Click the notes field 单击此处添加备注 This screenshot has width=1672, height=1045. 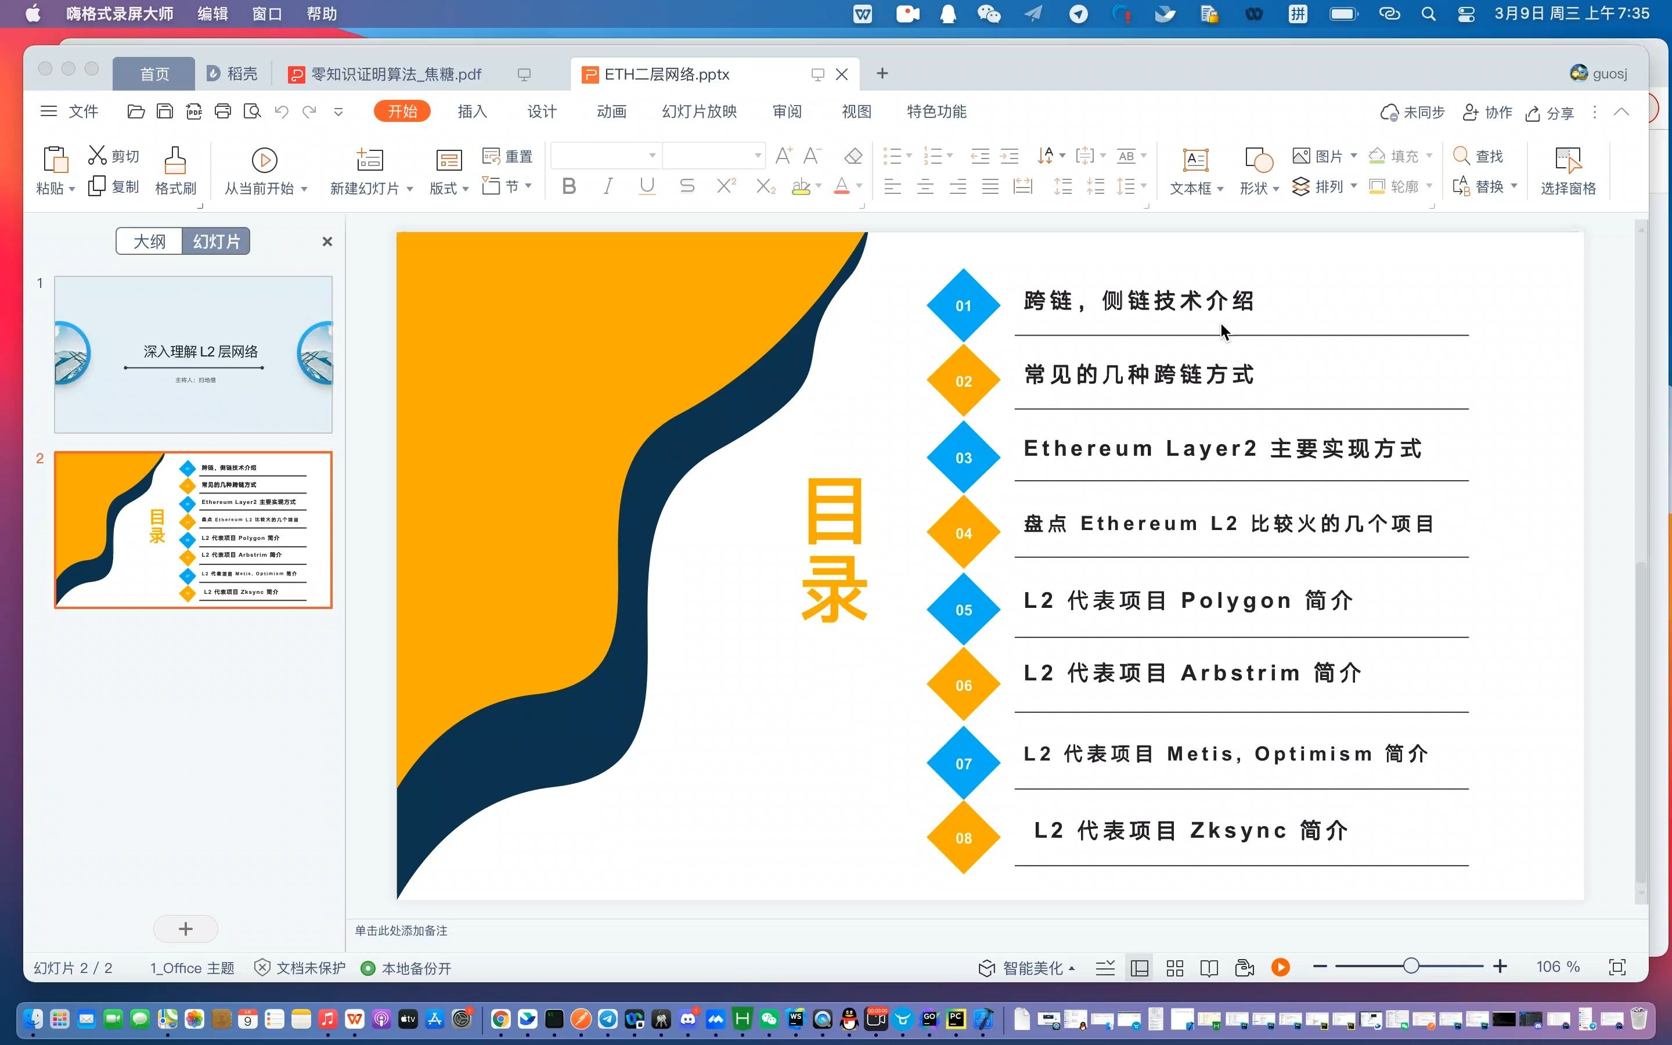(401, 931)
